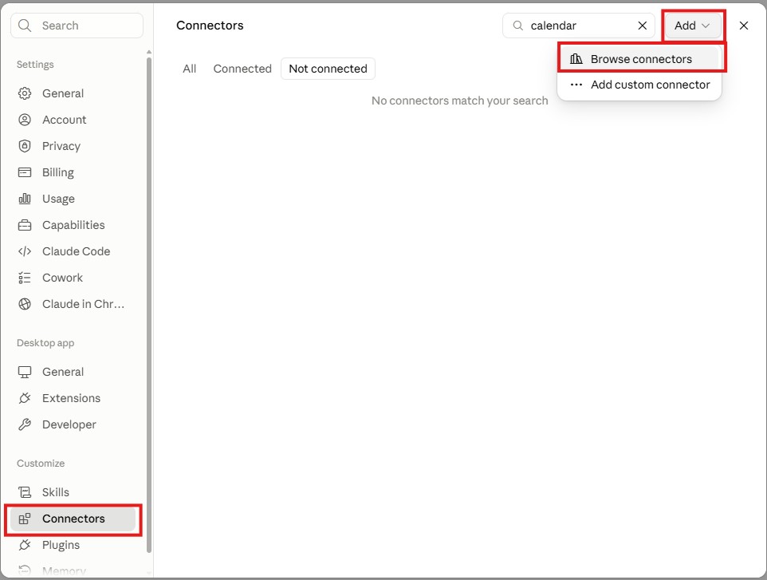Click the sidebar vertical scrollbar
The image size is (767, 580).
pyautogui.click(x=149, y=303)
